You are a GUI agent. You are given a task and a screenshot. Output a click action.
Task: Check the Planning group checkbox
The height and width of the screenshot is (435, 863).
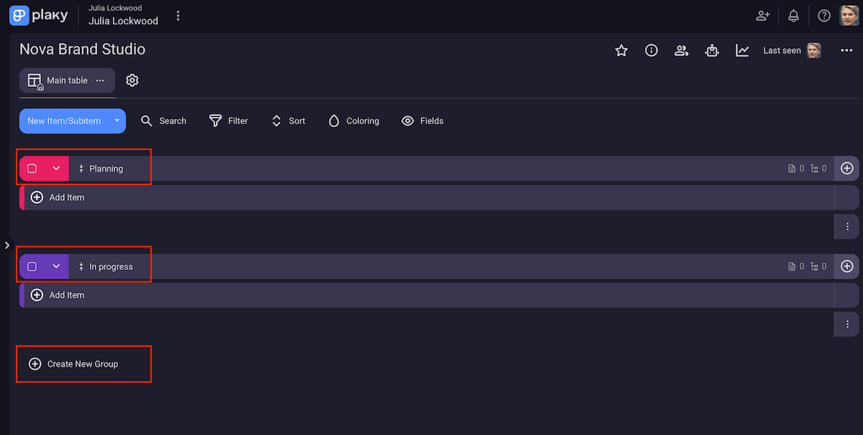pyautogui.click(x=32, y=169)
